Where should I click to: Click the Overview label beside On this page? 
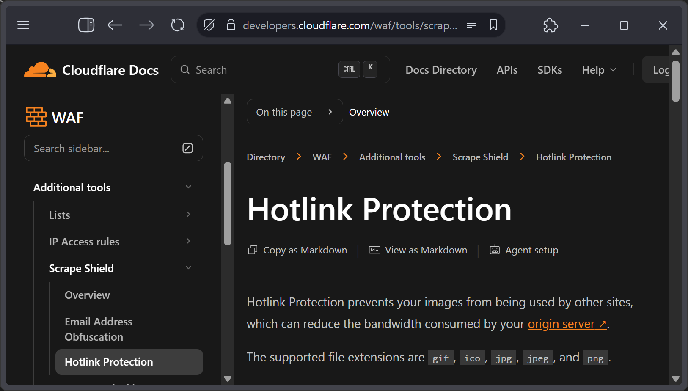pyautogui.click(x=369, y=112)
